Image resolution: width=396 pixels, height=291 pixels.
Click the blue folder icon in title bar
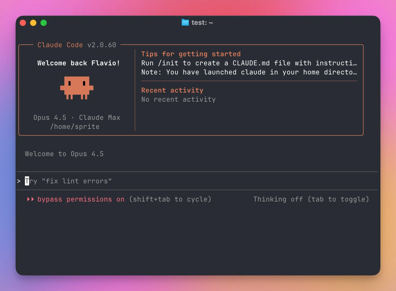185,23
